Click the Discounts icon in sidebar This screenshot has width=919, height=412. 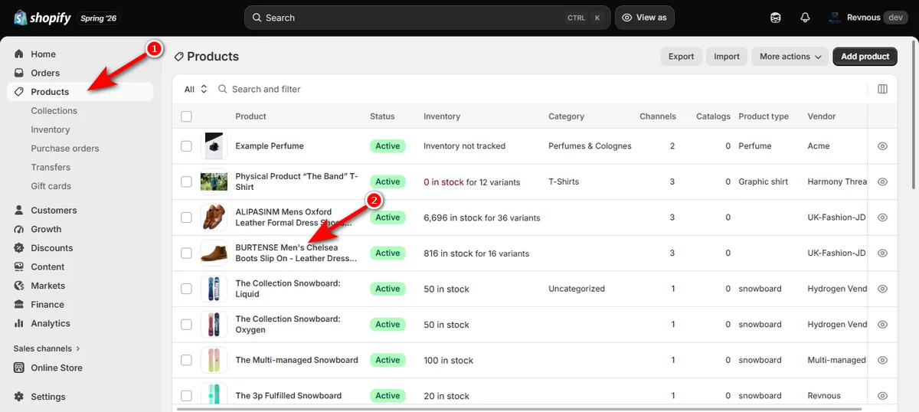pos(19,248)
